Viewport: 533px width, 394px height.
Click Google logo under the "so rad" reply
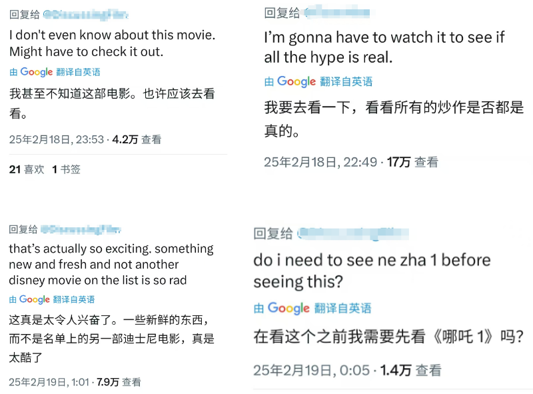point(35,299)
